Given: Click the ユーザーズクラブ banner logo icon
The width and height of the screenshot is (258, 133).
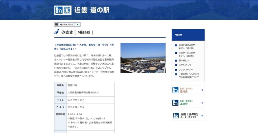Looking at the screenshot, I should (x=176, y=116).
